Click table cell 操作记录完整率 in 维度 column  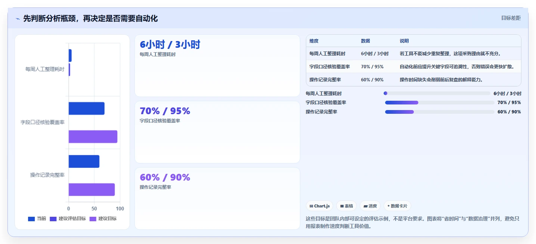pos(325,80)
